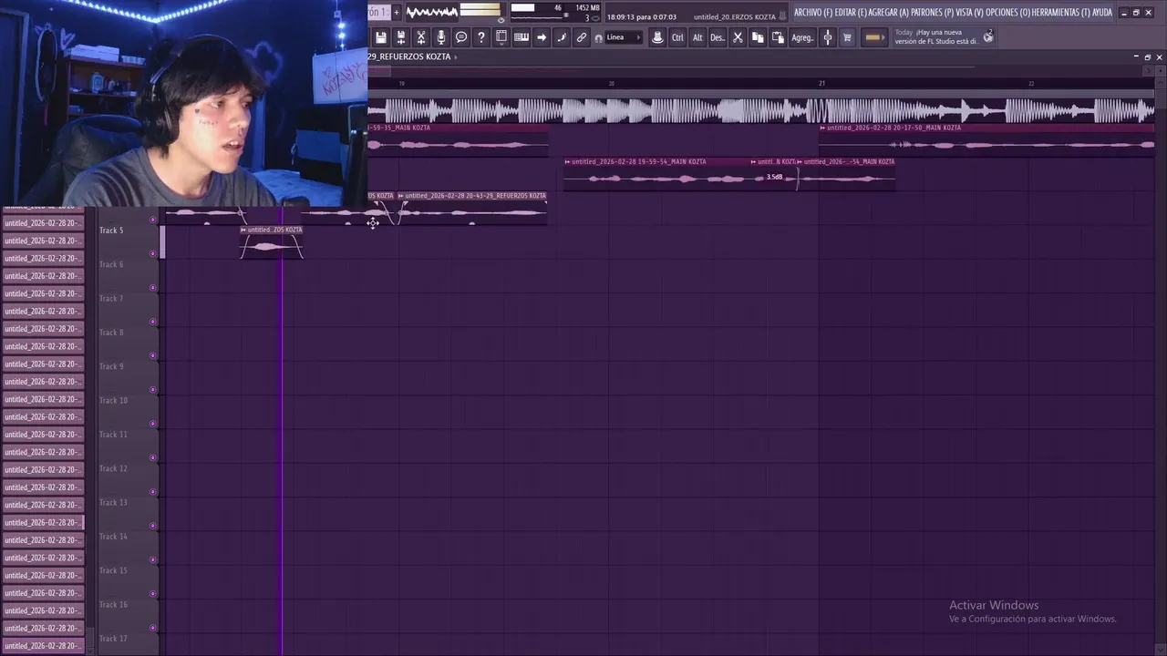
Task: Click the save new version icon
Action: point(401,37)
